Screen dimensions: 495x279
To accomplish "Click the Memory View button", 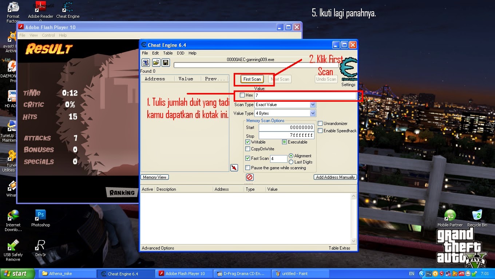I will coord(155,177).
